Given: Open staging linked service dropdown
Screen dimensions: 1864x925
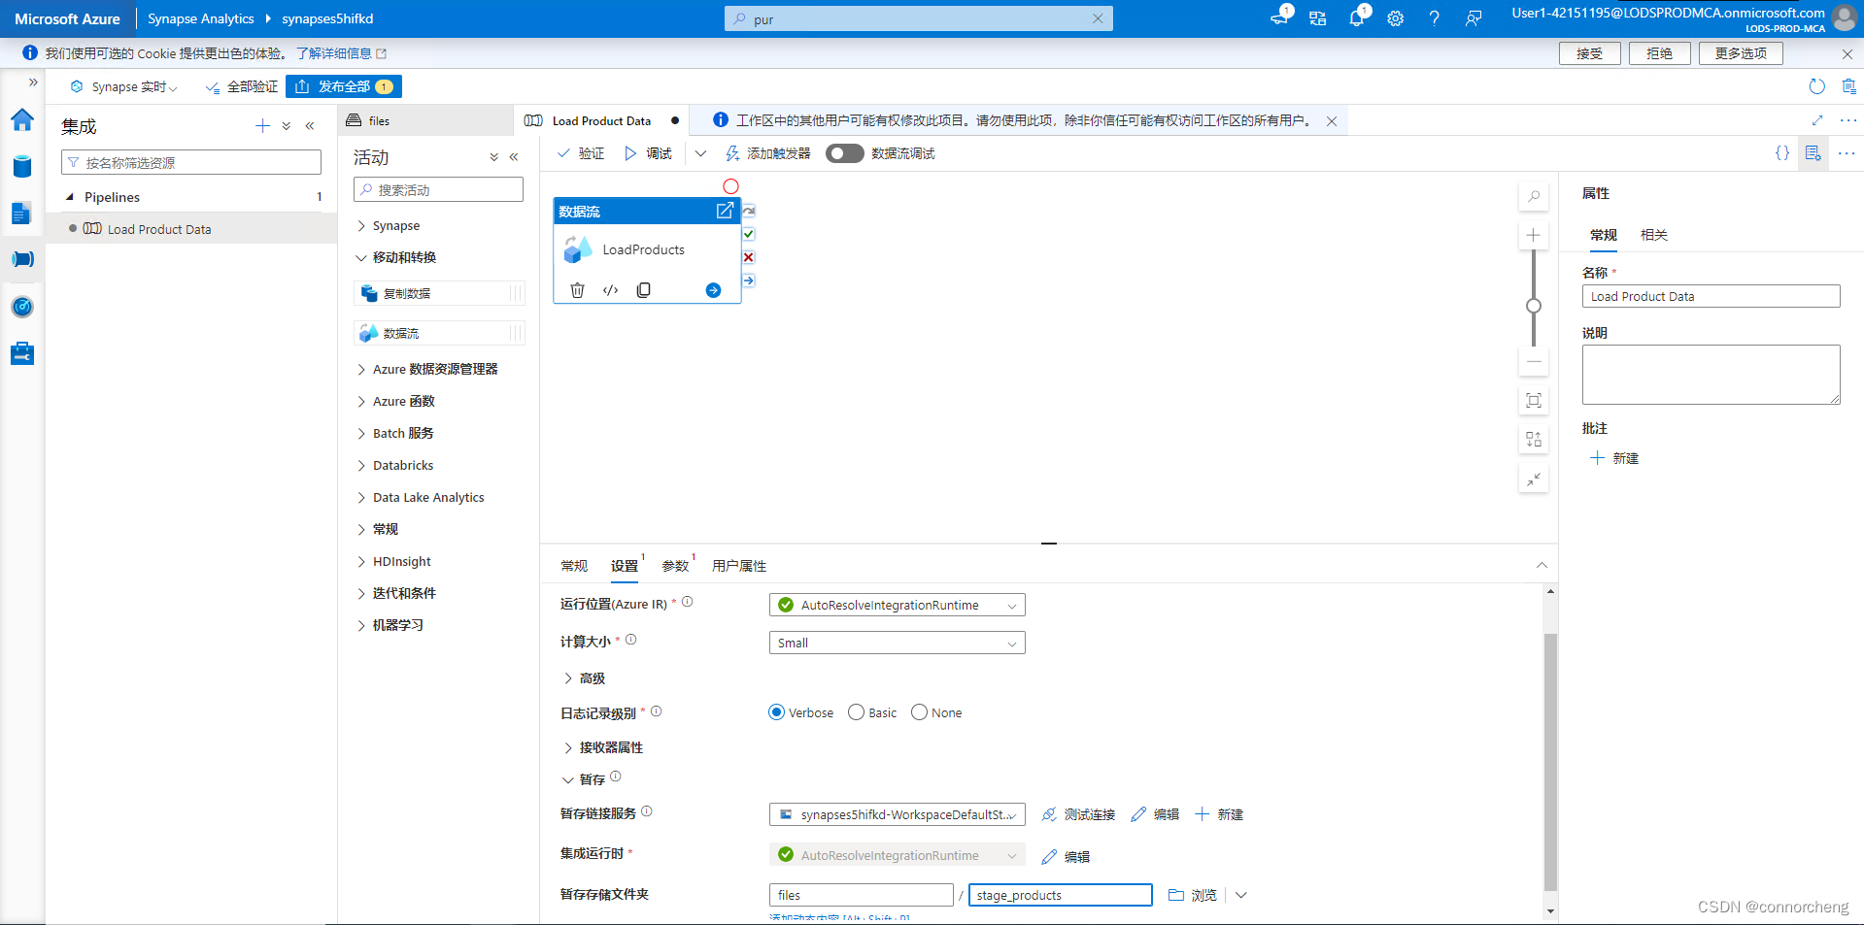Looking at the screenshot, I should tap(897, 814).
